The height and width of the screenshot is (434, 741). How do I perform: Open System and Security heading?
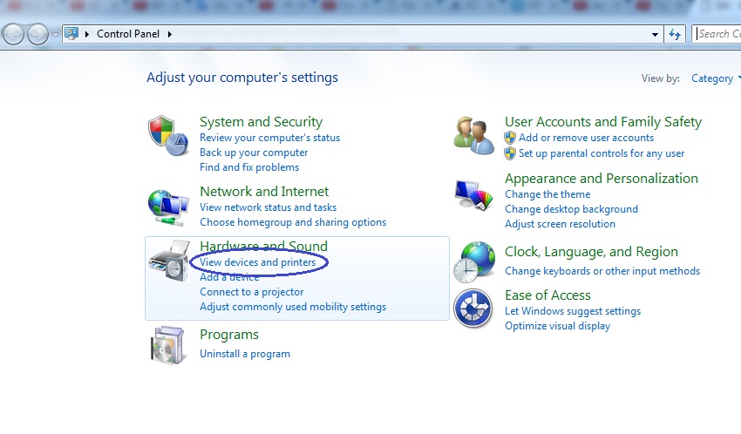click(261, 122)
